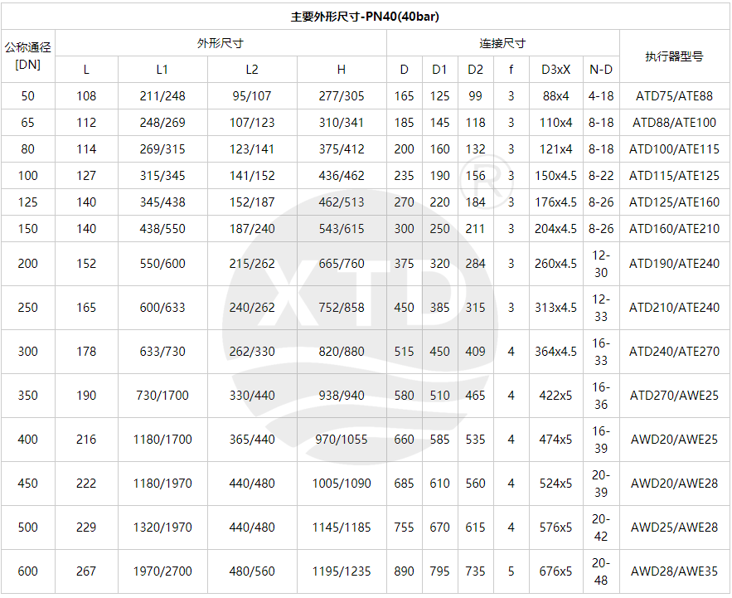Screen dimensions: 732x598
Task: Select the 676x5 cell in D3xX column
Action: [x=555, y=571]
